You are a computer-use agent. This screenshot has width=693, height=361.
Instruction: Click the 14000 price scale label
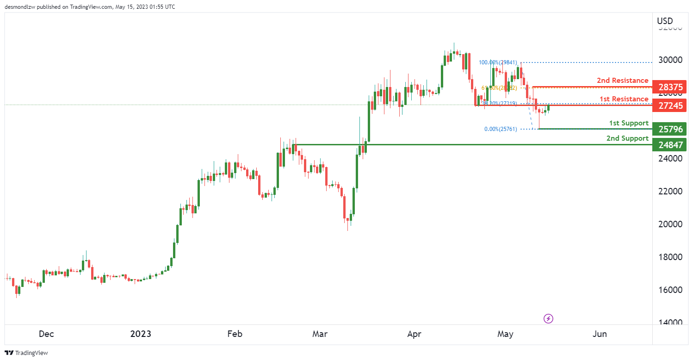(x=669, y=323)
